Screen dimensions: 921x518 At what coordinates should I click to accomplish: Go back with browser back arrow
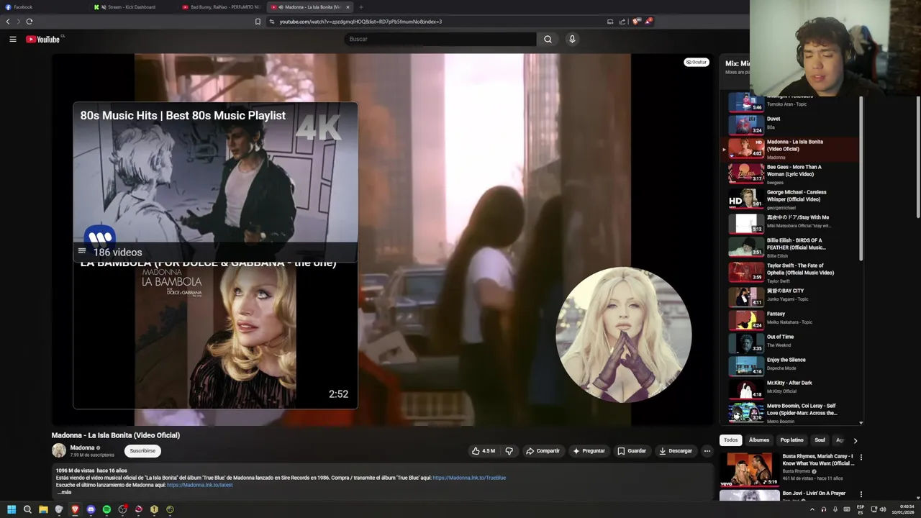[8, 22]
